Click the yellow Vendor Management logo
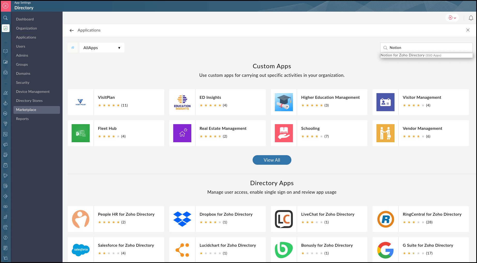477x263 pixels. [385, 133]
